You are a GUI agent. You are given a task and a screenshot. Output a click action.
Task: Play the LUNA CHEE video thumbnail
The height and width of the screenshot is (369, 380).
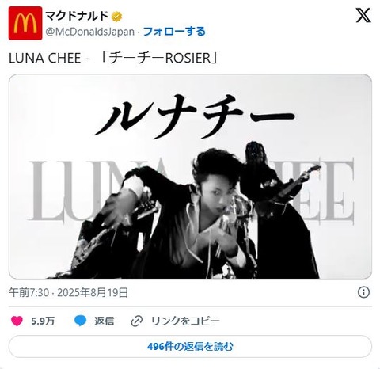coord(190,177)
